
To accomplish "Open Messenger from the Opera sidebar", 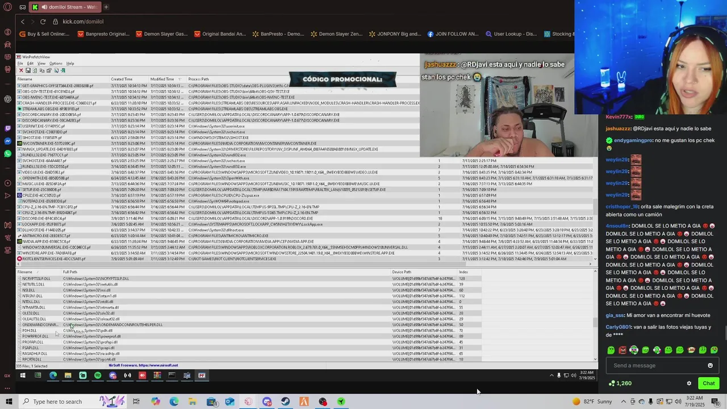I will (7, 141).
